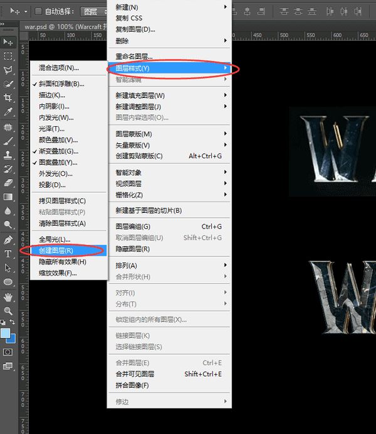This screenshot has height=434, width=376.
Task: Click the background color swatch
Action: [13, 339]
